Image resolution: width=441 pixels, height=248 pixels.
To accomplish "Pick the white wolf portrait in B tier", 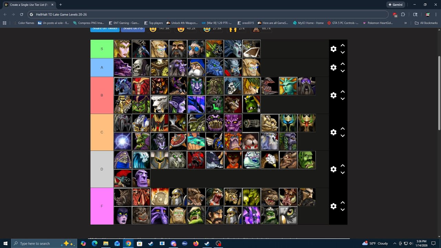I will [160, 104].
